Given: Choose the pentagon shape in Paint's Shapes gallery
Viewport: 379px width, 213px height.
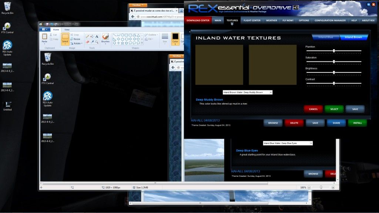Looking at the screenshot, I should (x=123, y=39).
